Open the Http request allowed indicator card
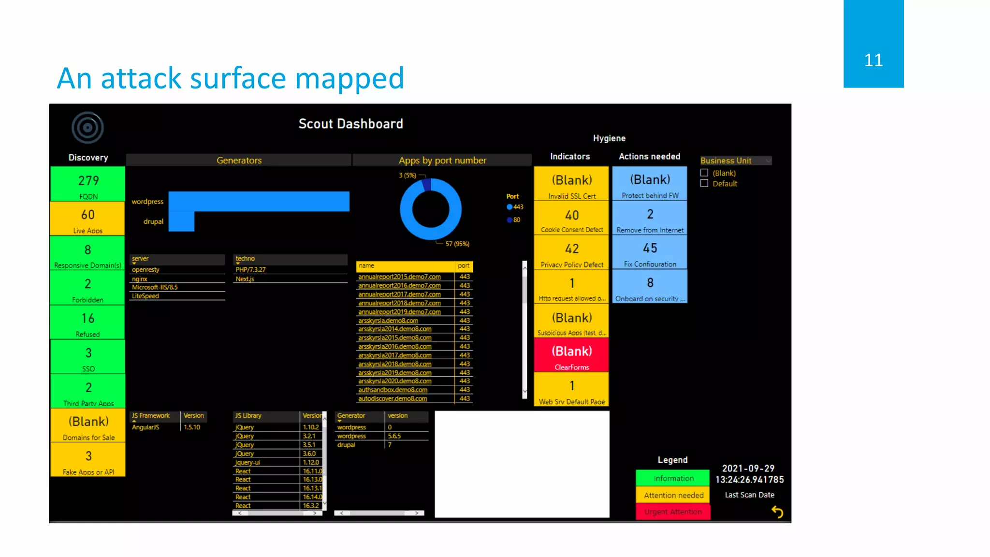990x557 pixels. tap(571, 287)
